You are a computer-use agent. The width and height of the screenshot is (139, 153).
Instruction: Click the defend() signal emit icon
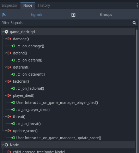click(10, 53)
